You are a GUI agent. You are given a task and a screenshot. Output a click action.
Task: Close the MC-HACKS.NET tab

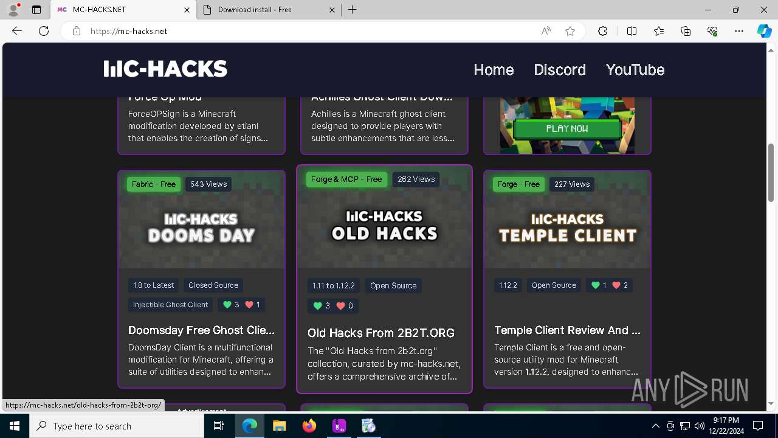click(x=187, y=10)
